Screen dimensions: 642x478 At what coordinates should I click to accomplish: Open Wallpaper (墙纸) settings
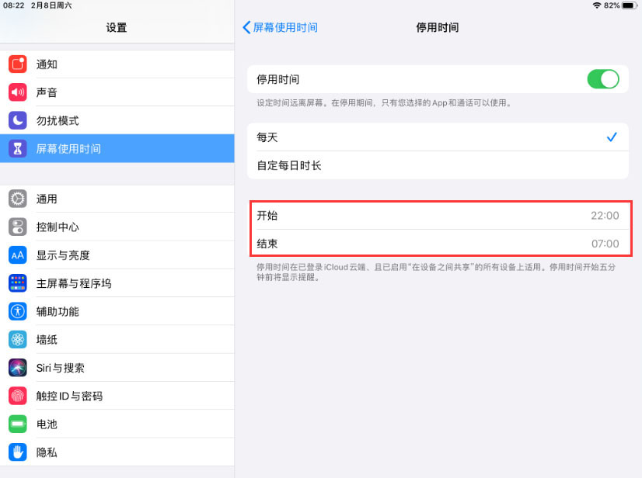(117, 340)
